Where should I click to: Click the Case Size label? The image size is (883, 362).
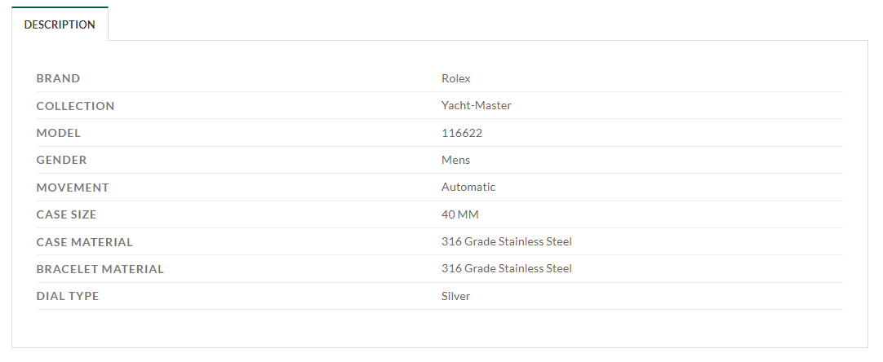[66, 214]
